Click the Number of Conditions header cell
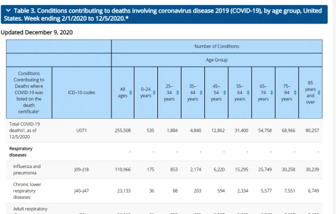Screen dimensions: 336x214 [217, 46]
